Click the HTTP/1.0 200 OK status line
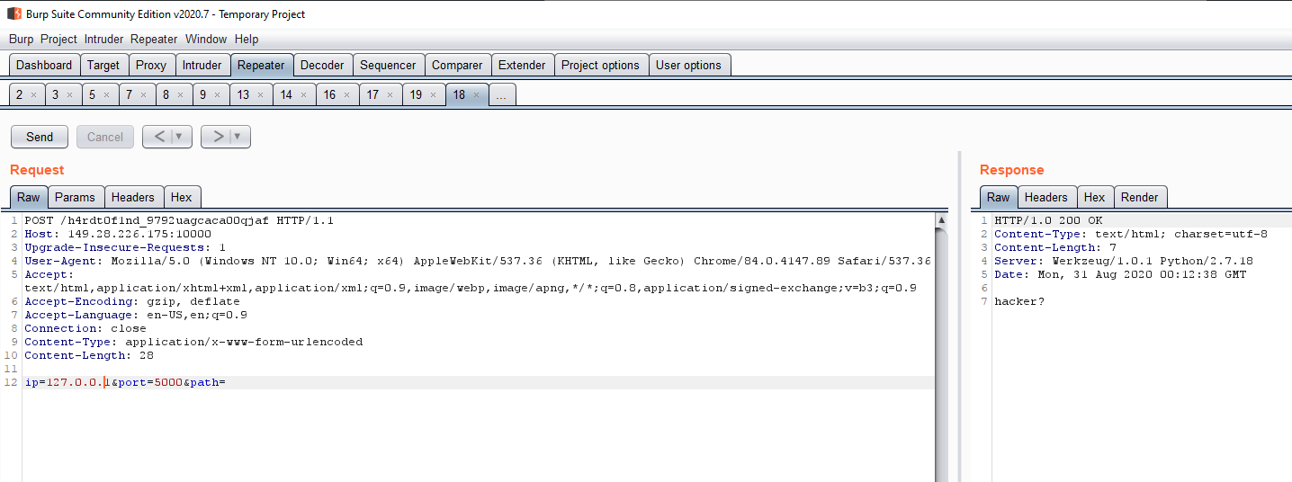 [1048, 220]
